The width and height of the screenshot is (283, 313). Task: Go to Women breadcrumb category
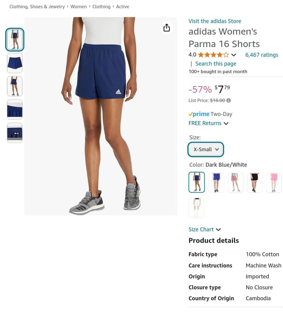click(x=79, y=7)
